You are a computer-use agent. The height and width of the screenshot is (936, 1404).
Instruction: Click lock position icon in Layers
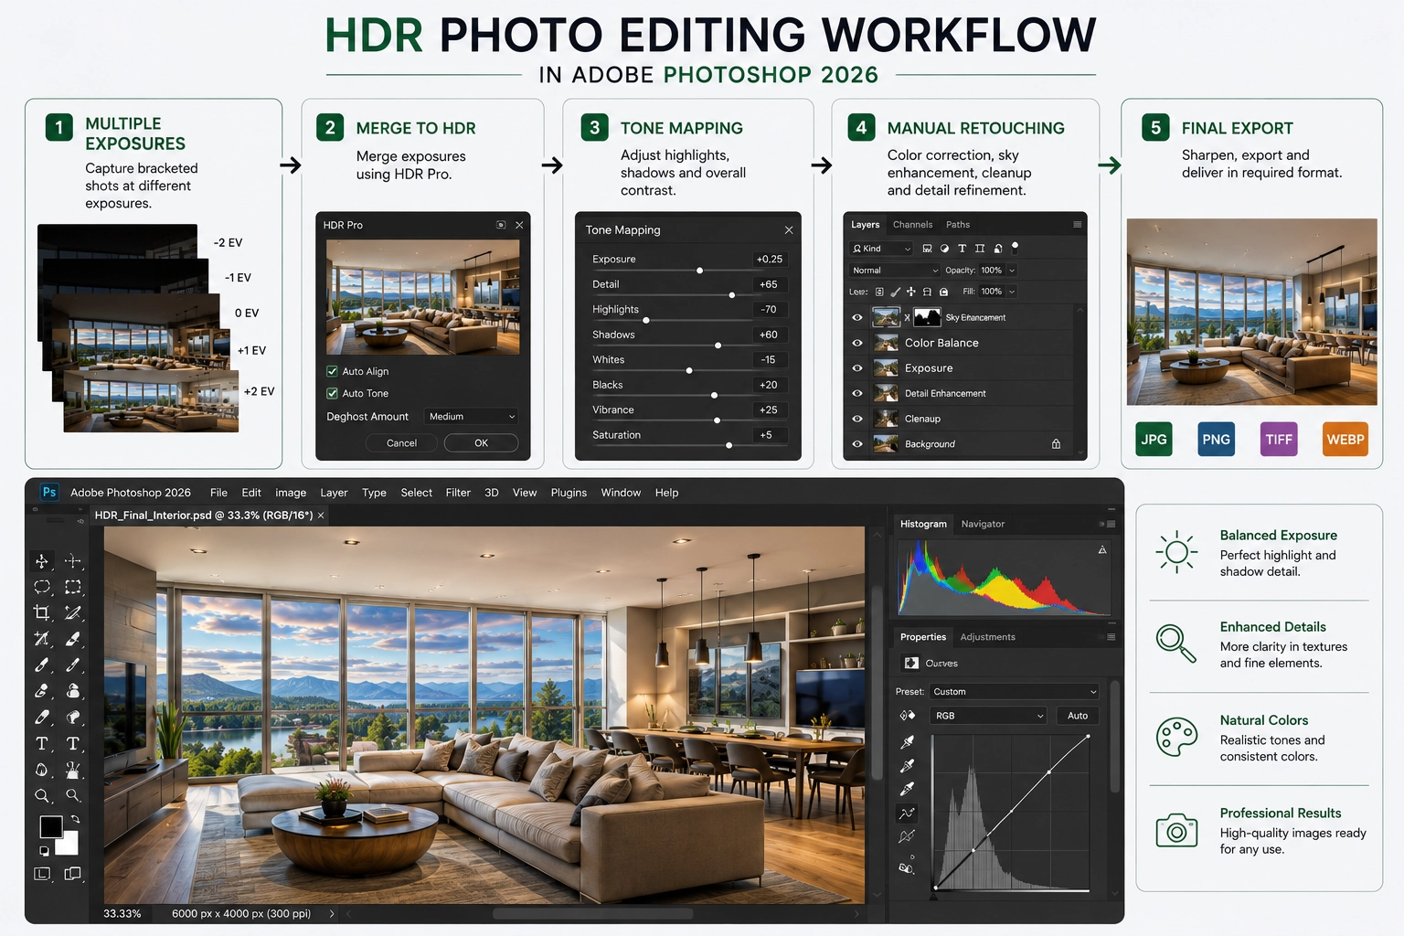click(x=911, y=292)
